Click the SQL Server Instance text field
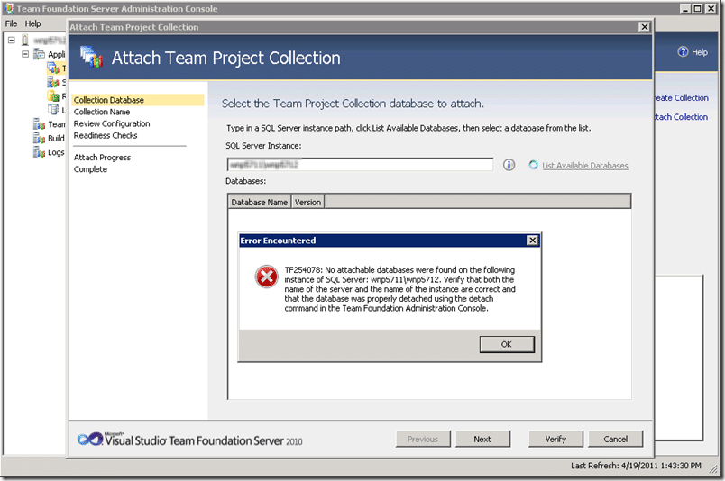 coord(360,165)
